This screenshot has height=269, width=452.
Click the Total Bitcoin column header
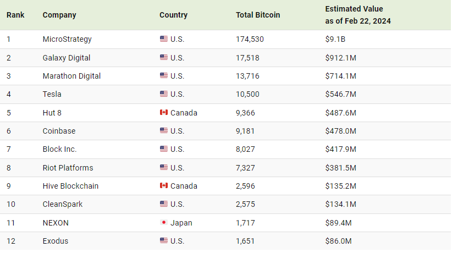[x=258, y=15]
